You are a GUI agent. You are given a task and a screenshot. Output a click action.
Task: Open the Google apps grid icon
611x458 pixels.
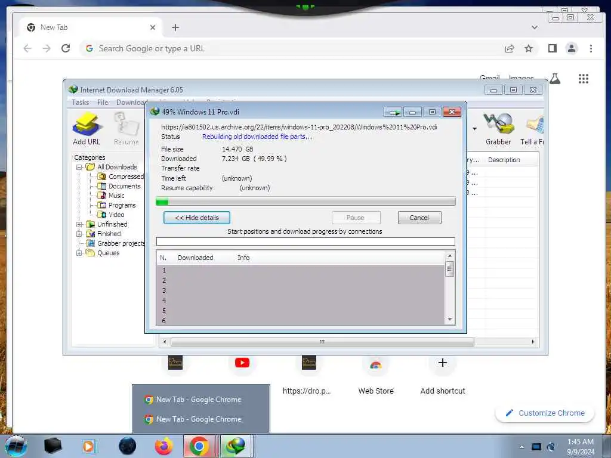click(584, 79)
